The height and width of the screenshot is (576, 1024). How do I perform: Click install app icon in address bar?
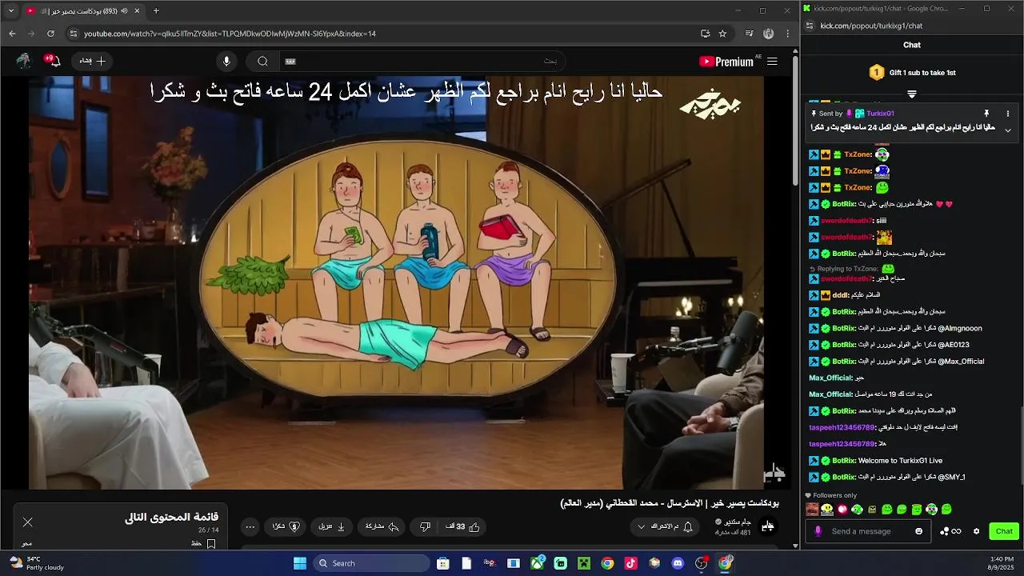point(705,34)
